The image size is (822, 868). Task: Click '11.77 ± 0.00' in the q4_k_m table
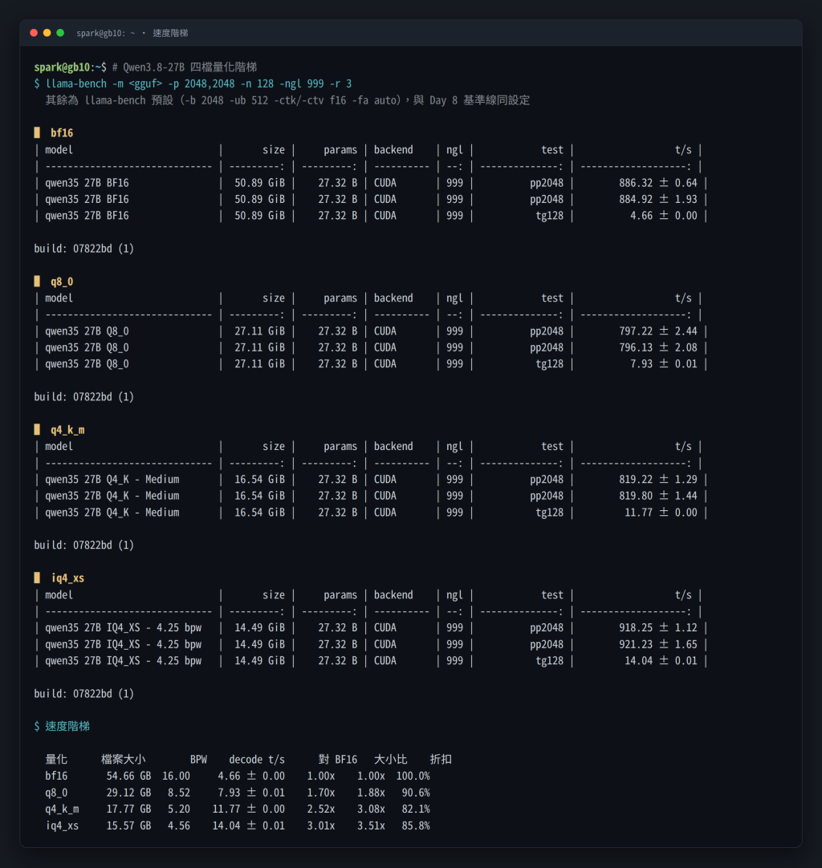point(661,512)
